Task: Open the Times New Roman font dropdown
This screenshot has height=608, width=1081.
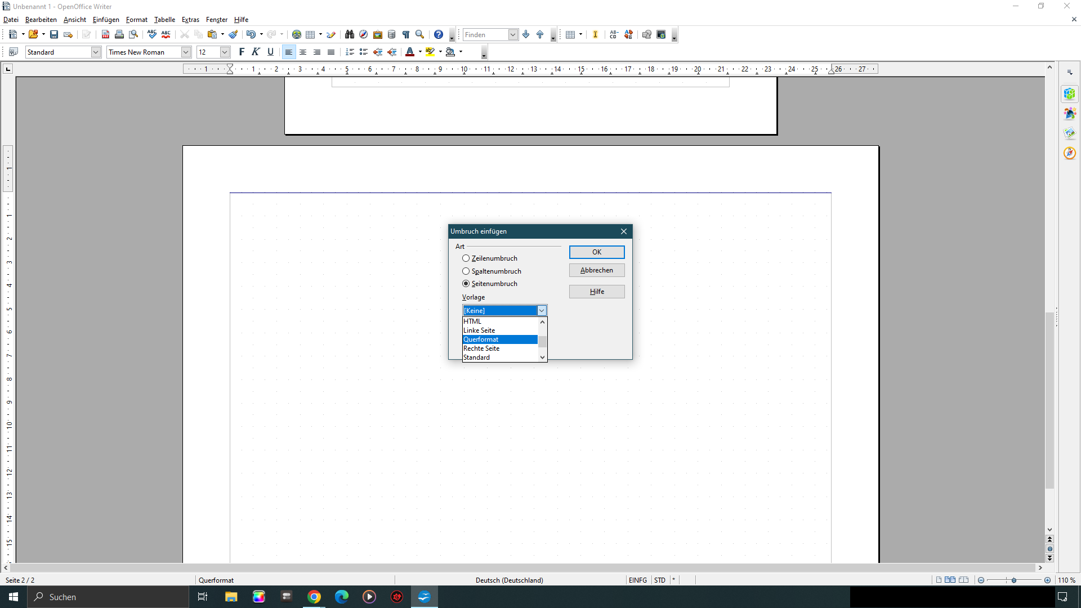Action: click(x=186, y=52)
